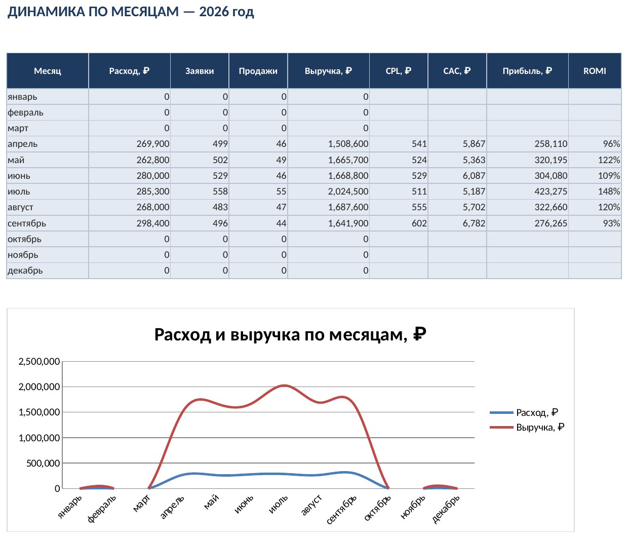Viewport: 628px width, 538px height.
Task: Select May sales cell 49
Action: click(258, 160)
